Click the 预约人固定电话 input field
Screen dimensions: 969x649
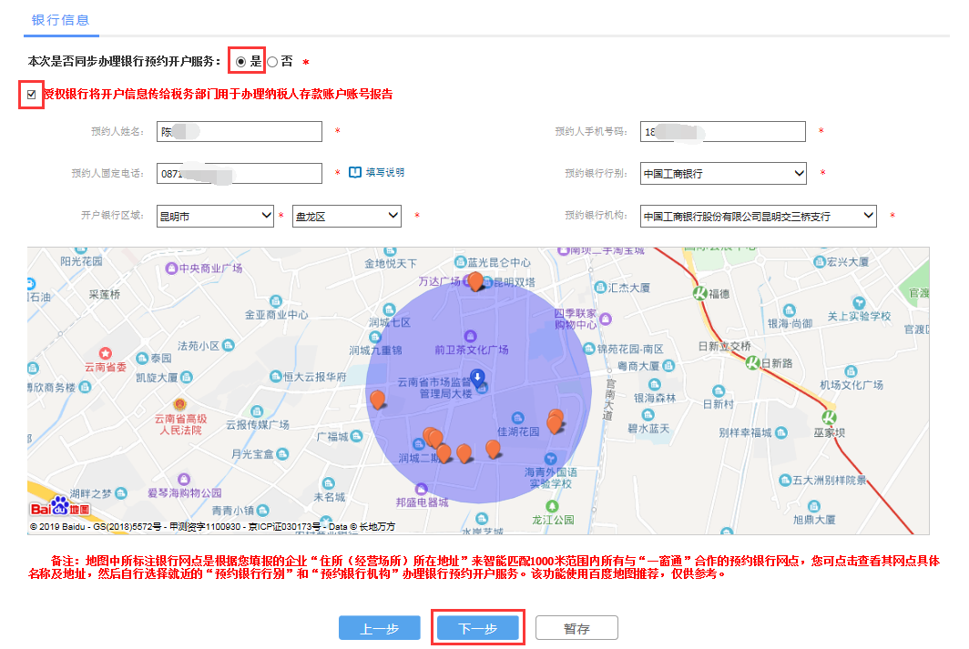[x=240, y=174]
